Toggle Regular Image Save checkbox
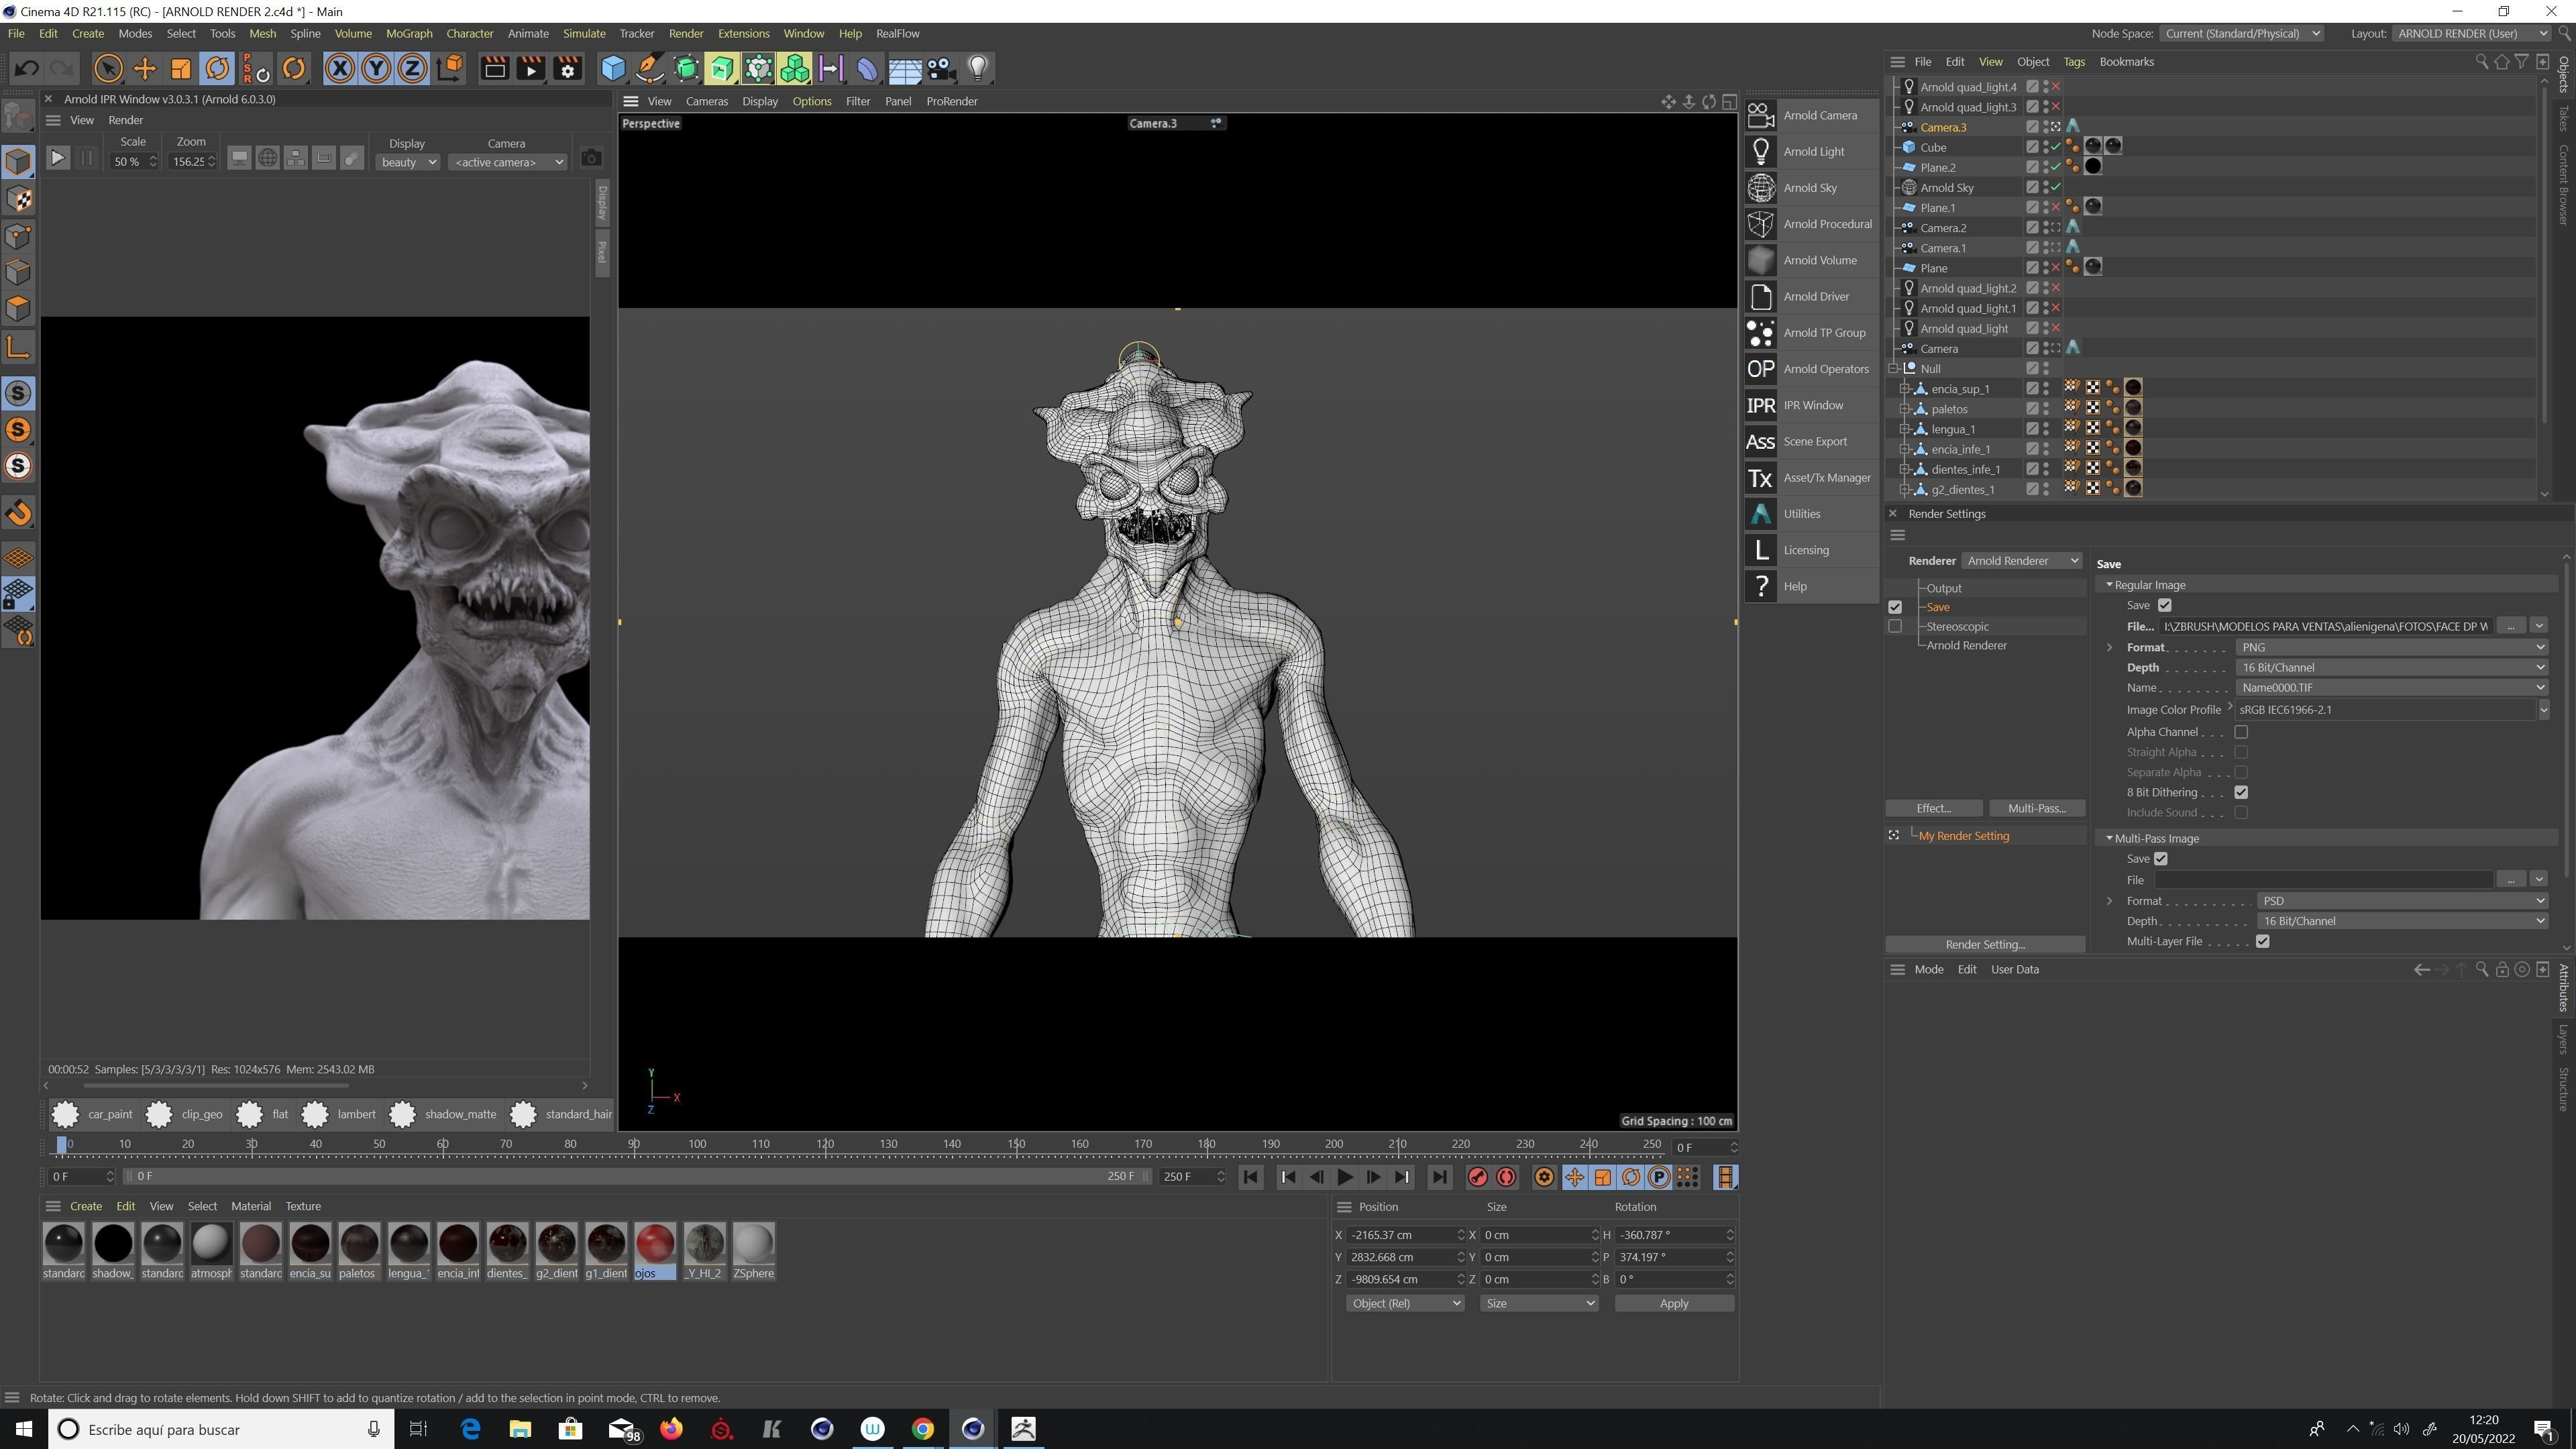2576x1449 pixels. [x=2165, y=605]
